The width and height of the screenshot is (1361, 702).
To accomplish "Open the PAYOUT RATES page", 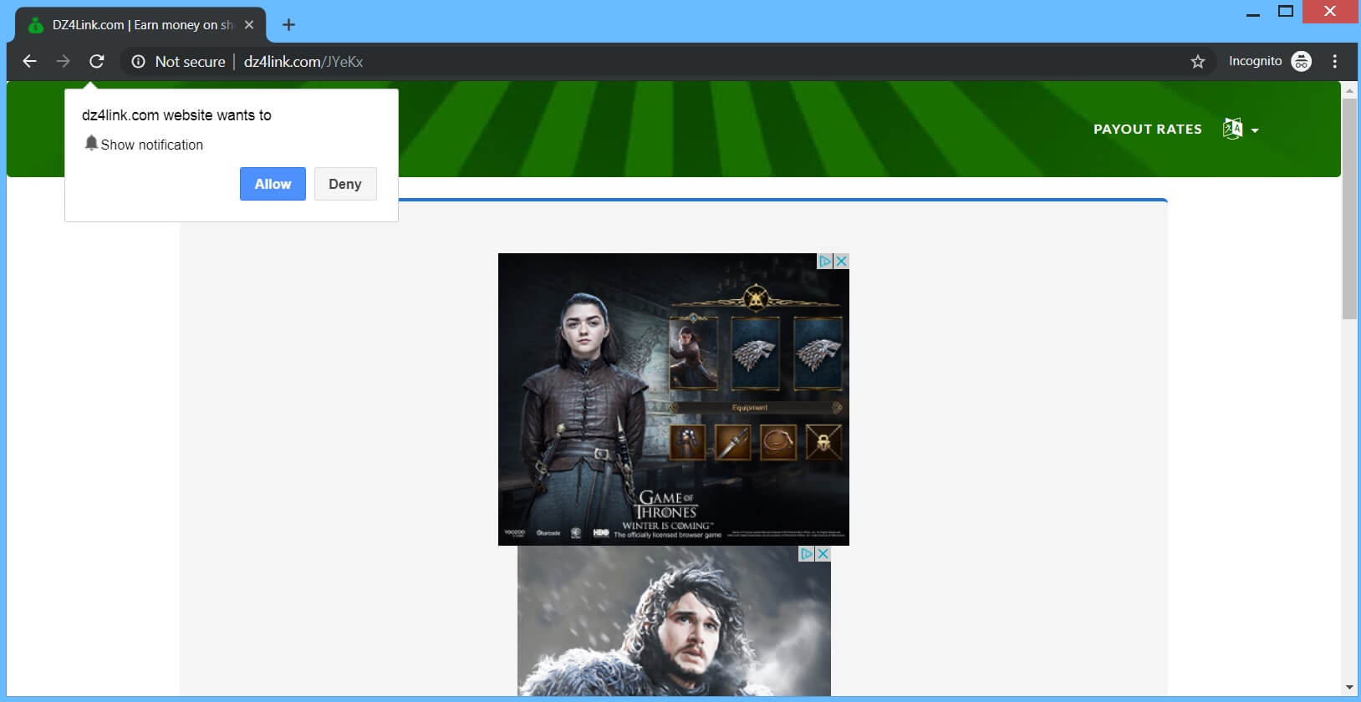I will coord(1148,129).
